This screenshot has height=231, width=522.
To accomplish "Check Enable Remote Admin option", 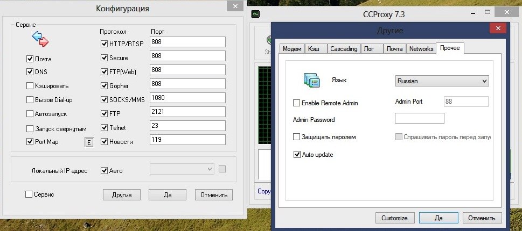I will (296, 103).
